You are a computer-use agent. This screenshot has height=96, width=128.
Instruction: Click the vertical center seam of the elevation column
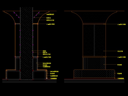tap(94, 41)
